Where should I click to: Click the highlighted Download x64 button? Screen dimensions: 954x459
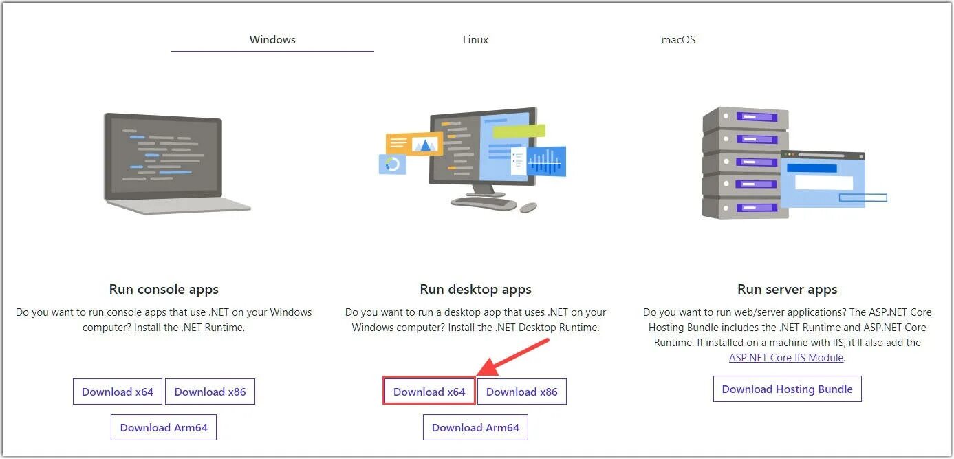(x=429, y=391)
